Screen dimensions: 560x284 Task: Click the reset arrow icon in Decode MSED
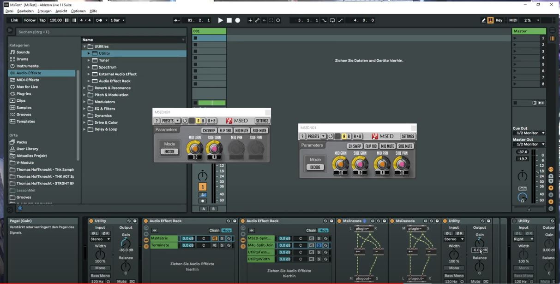click(331, 137)
